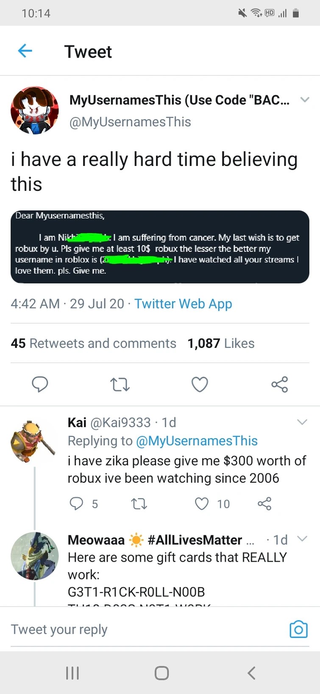Tap the back arrow beside Tweet
The image size is (320, 694).
[x=25, y=51]
